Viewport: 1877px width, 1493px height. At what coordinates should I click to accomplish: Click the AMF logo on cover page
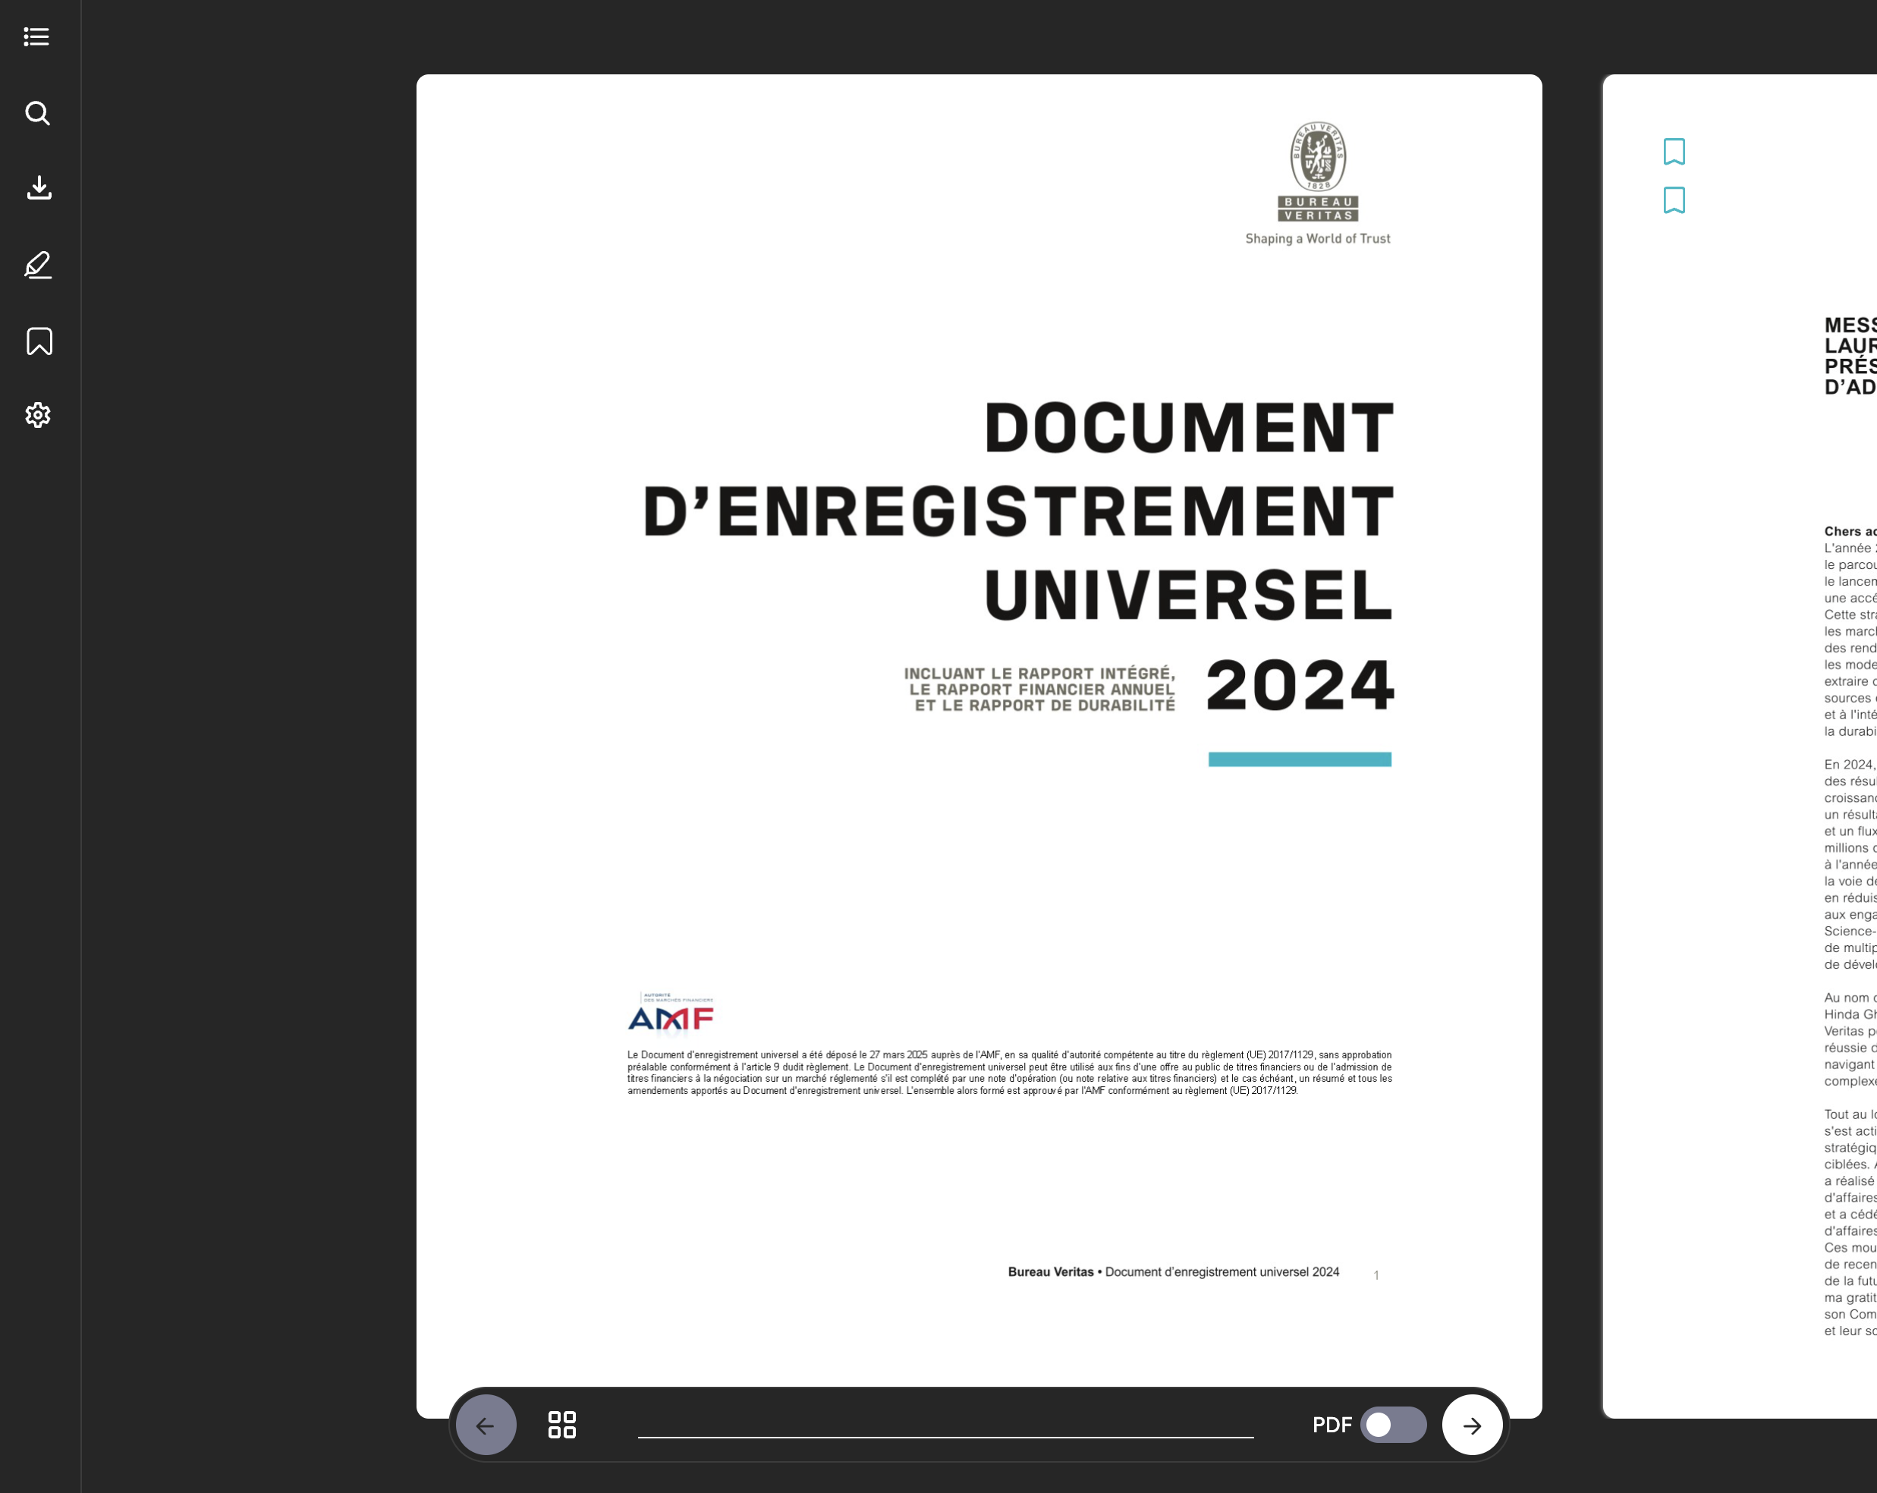pos(671,1014)
